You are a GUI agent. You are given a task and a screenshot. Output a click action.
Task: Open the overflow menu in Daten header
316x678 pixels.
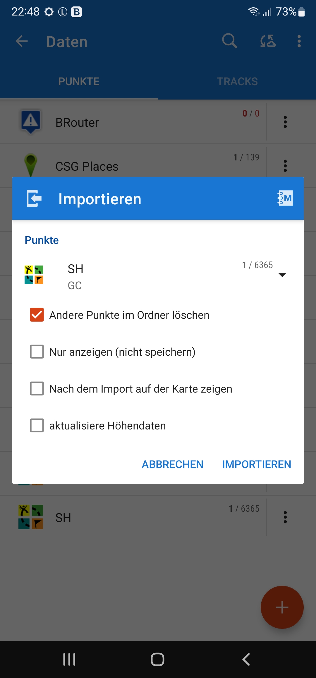[299, 41]
